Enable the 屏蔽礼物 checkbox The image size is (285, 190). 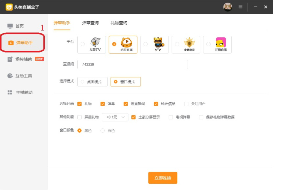(x=79, y=117)
